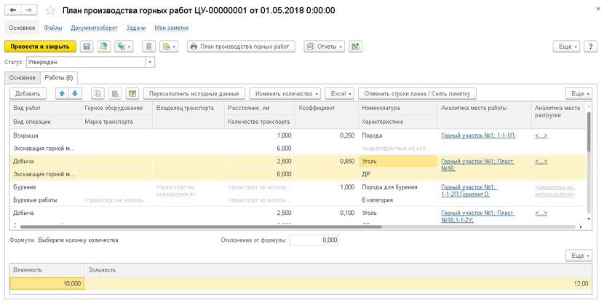The image size is (604, 303).
Task: Click the post document icon
Action: pyautogui.click(x=104, y=47)
